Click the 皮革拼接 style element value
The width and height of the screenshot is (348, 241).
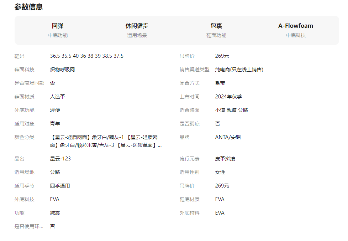coord(225,159)
